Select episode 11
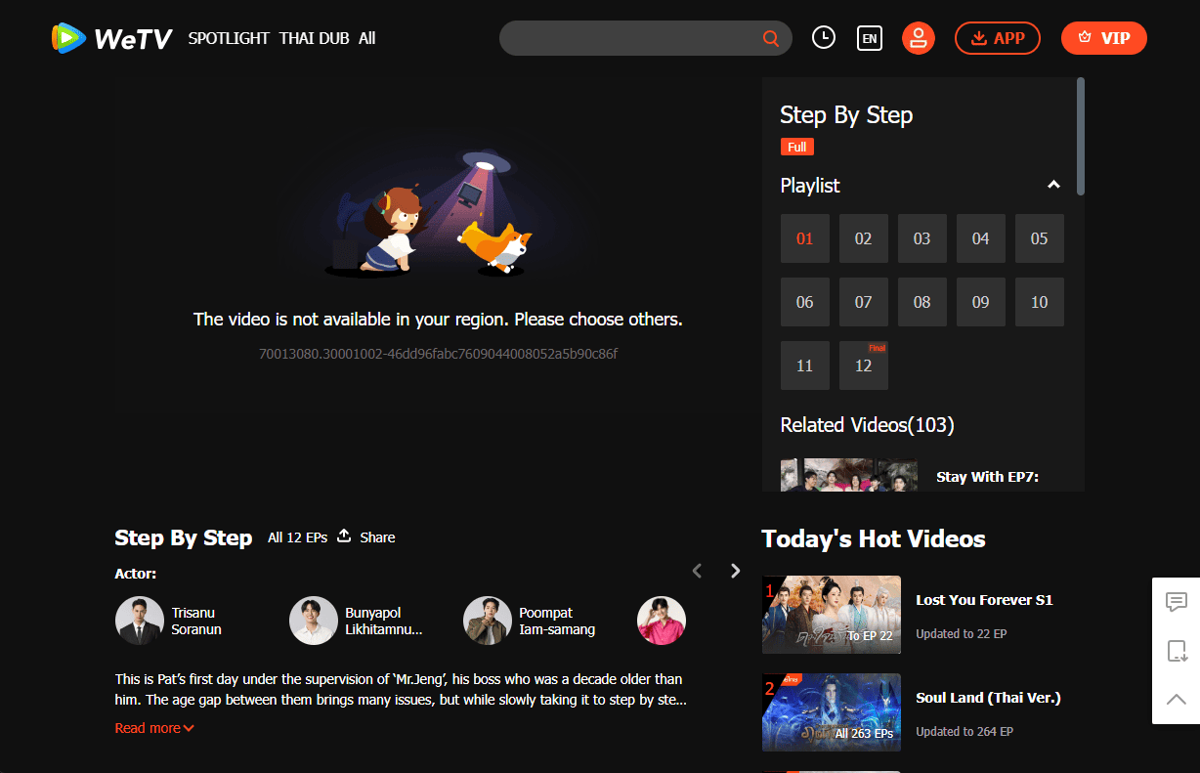Viewport: 1200px width, 773px height. (805, 365)
